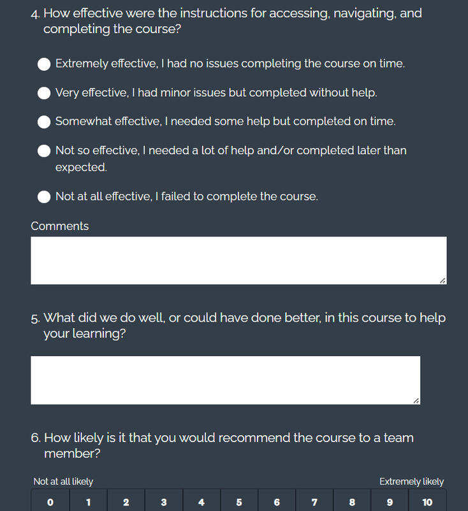Grab the Comments box resize handle

(x=442, y=280)
